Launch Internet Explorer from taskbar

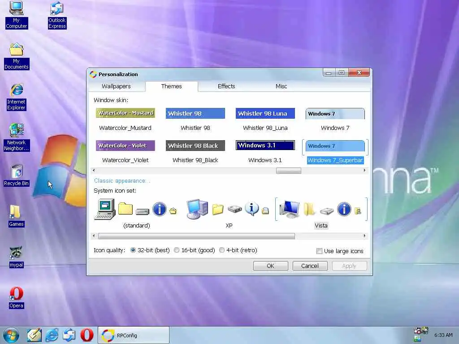click(52, 335)
